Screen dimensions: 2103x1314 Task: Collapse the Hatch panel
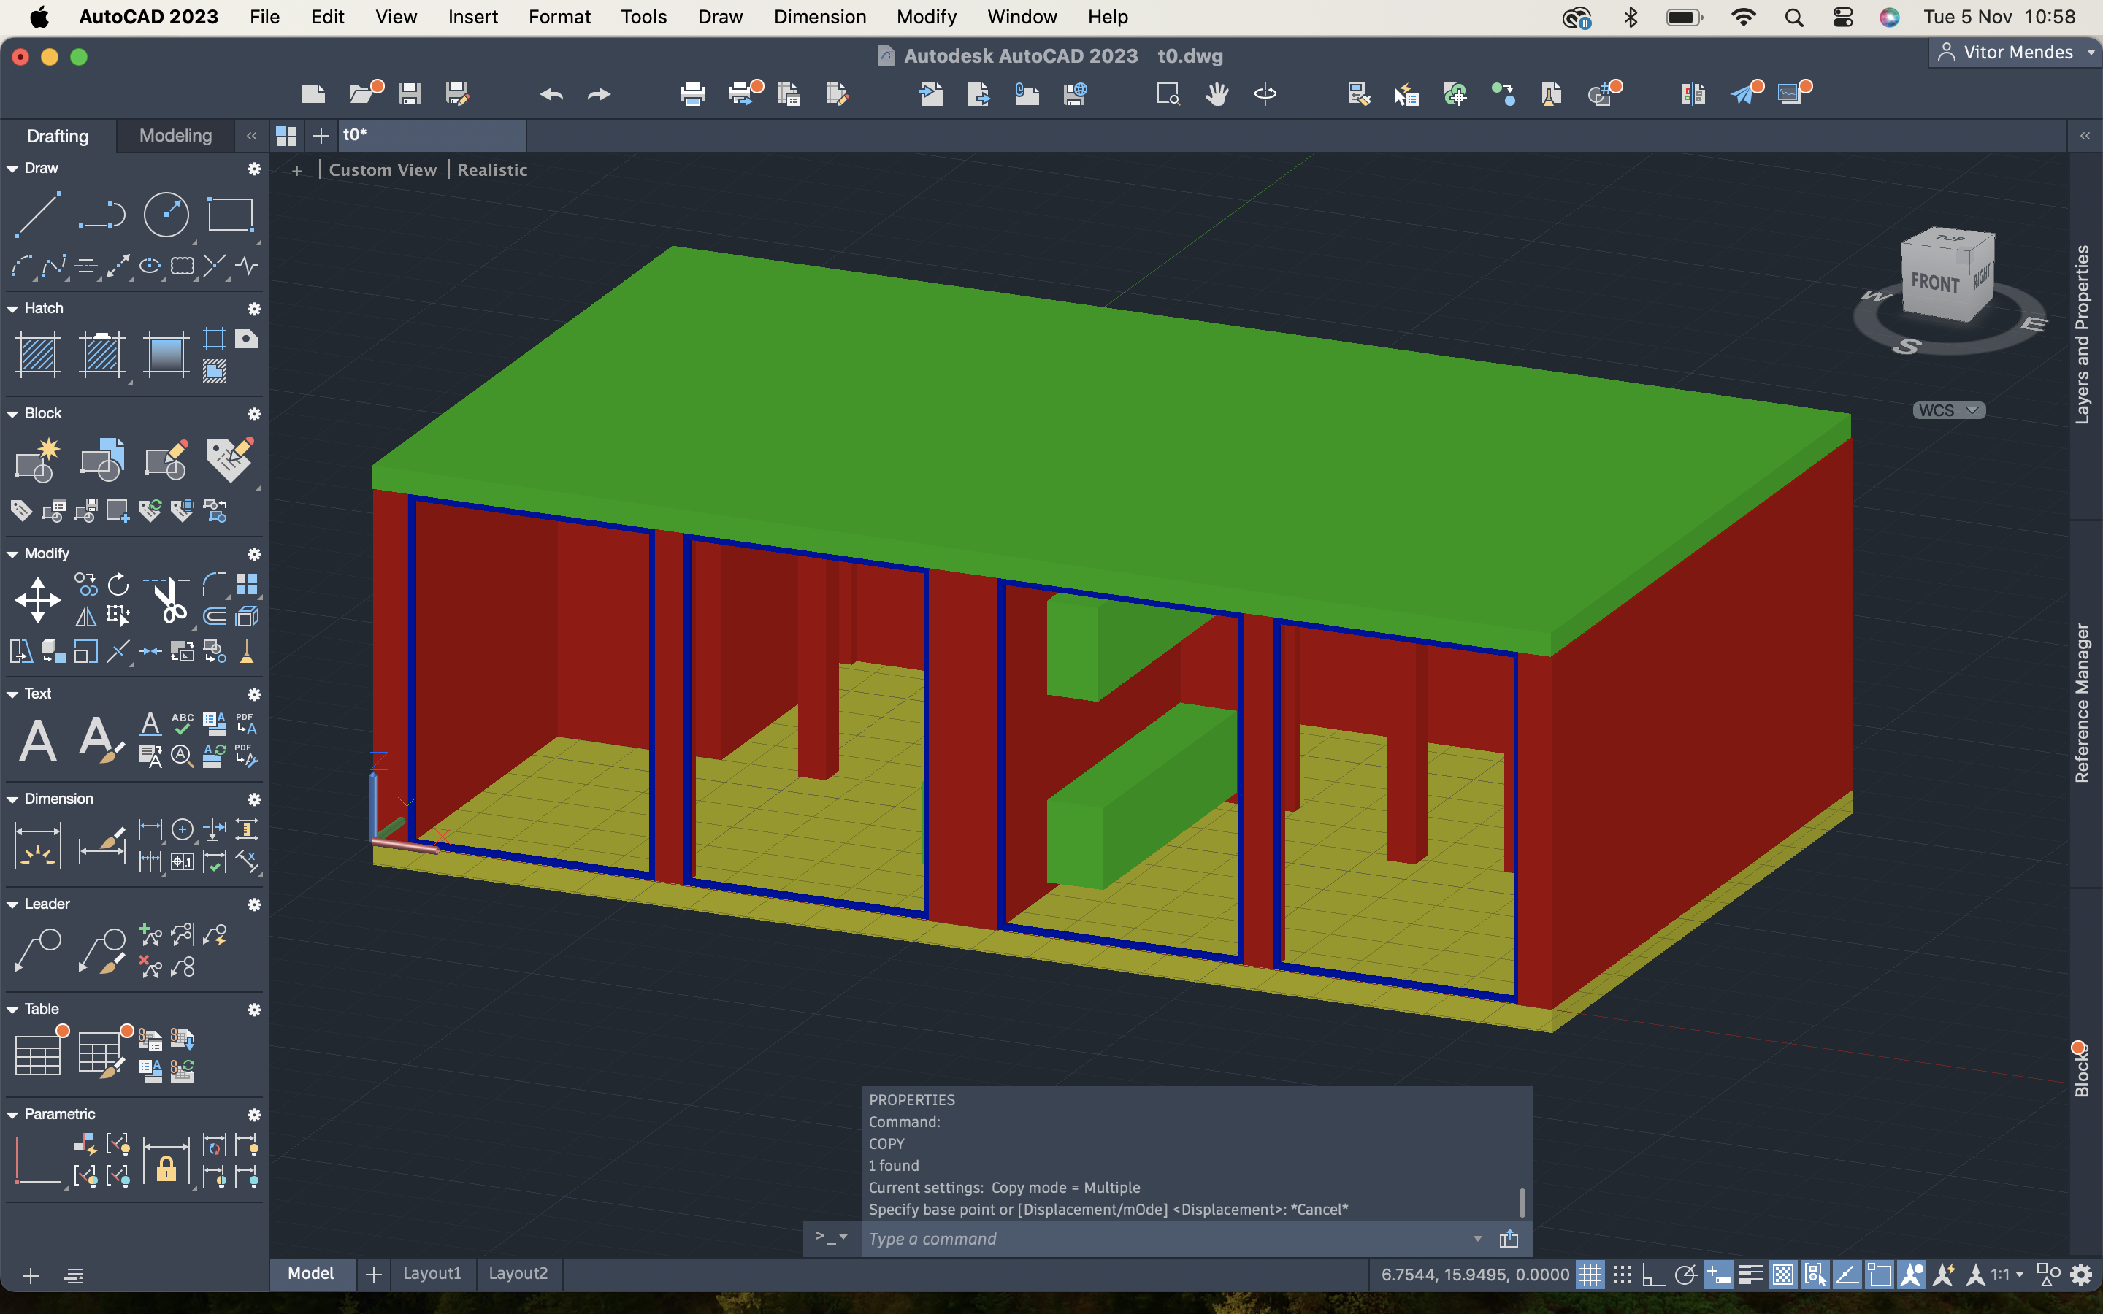12,309
